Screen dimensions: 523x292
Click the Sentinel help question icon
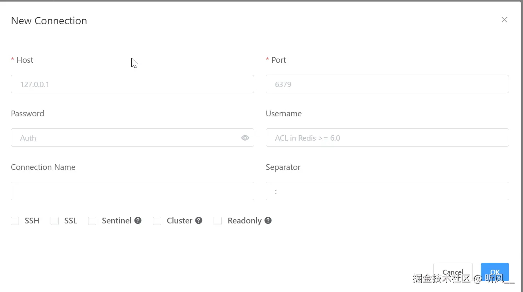pos(138,221)
